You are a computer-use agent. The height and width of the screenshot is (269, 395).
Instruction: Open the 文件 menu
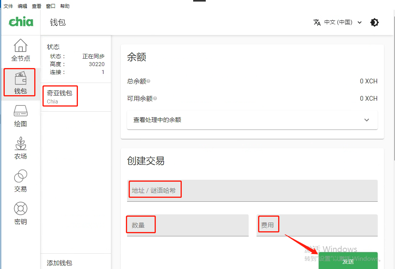click(x=8, y=6)
